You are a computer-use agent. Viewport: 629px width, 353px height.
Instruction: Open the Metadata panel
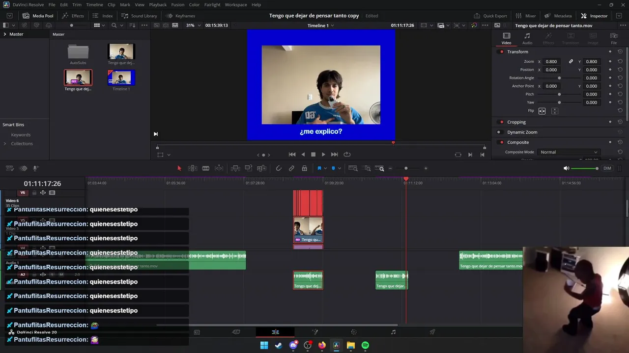(558, 16)
